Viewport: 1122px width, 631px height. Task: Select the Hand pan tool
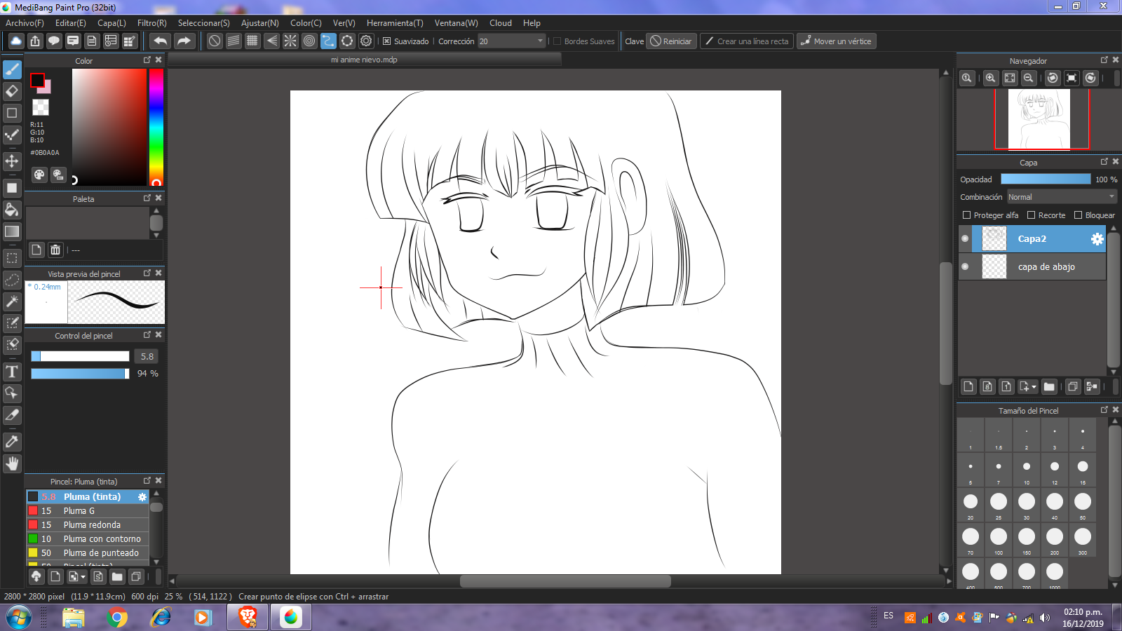click(12, 463)
